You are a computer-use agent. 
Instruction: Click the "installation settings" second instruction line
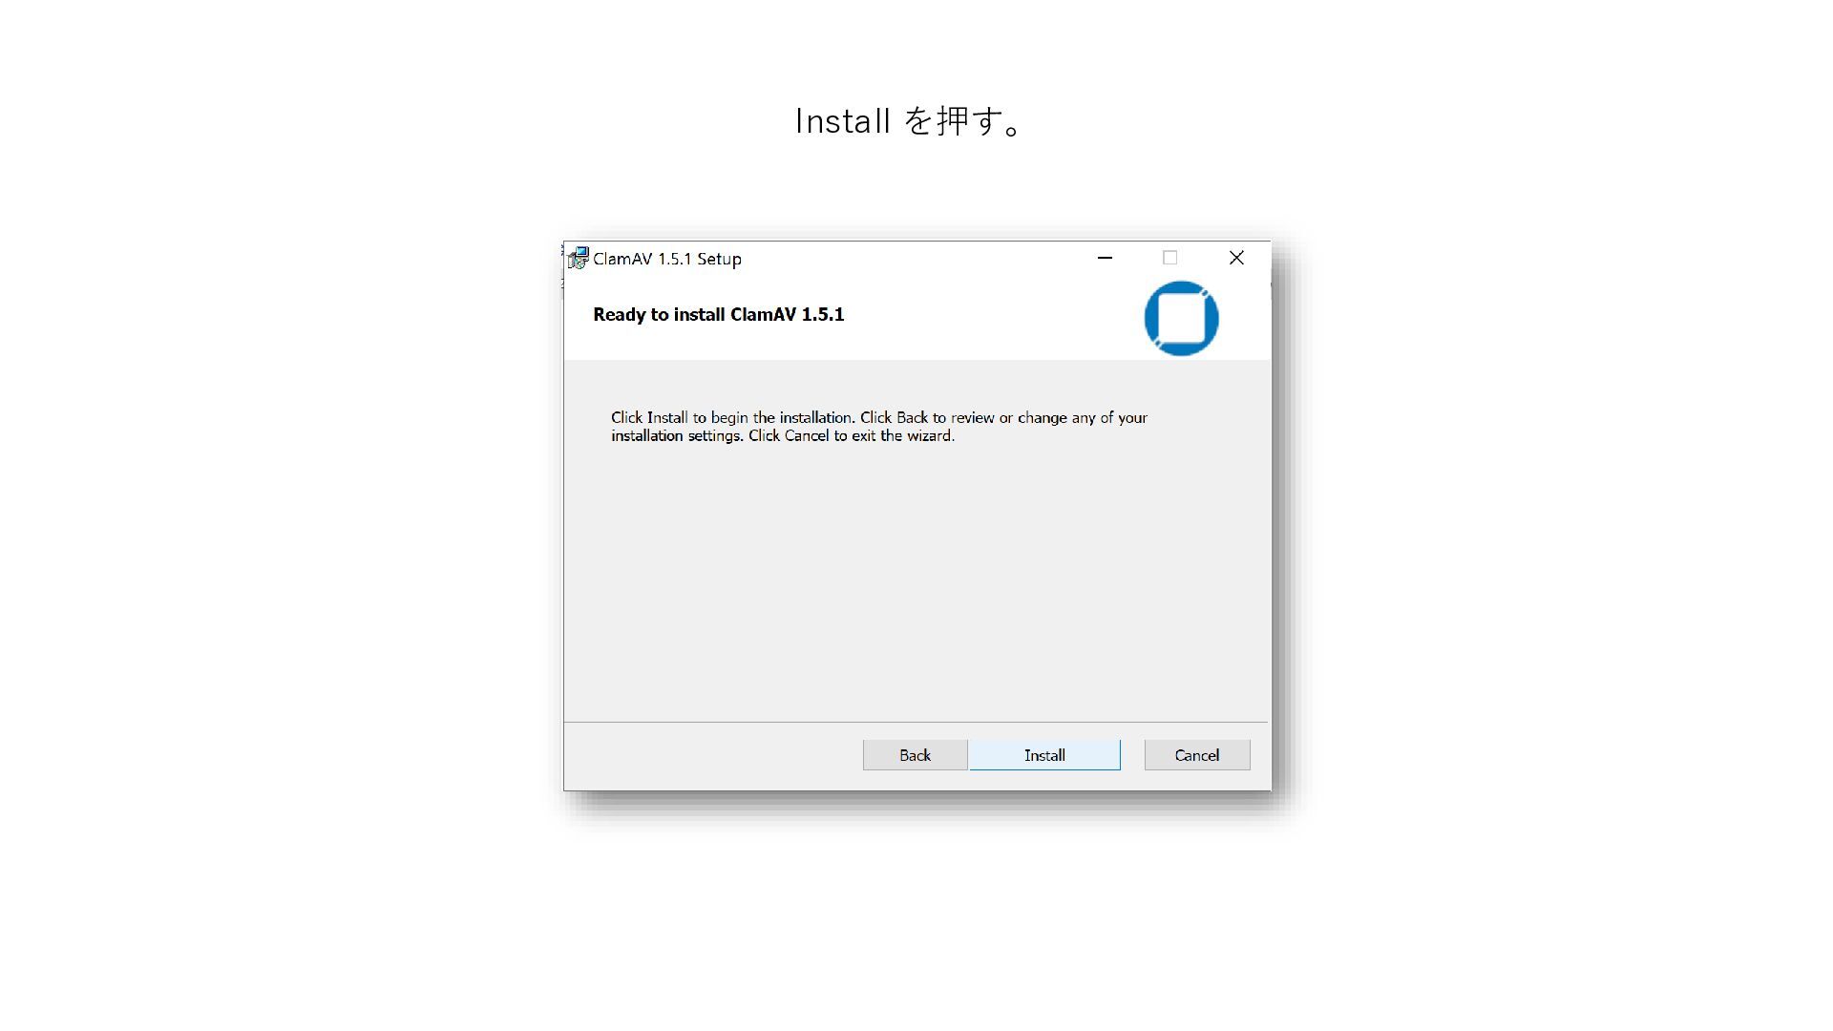[x=783, y=436]
